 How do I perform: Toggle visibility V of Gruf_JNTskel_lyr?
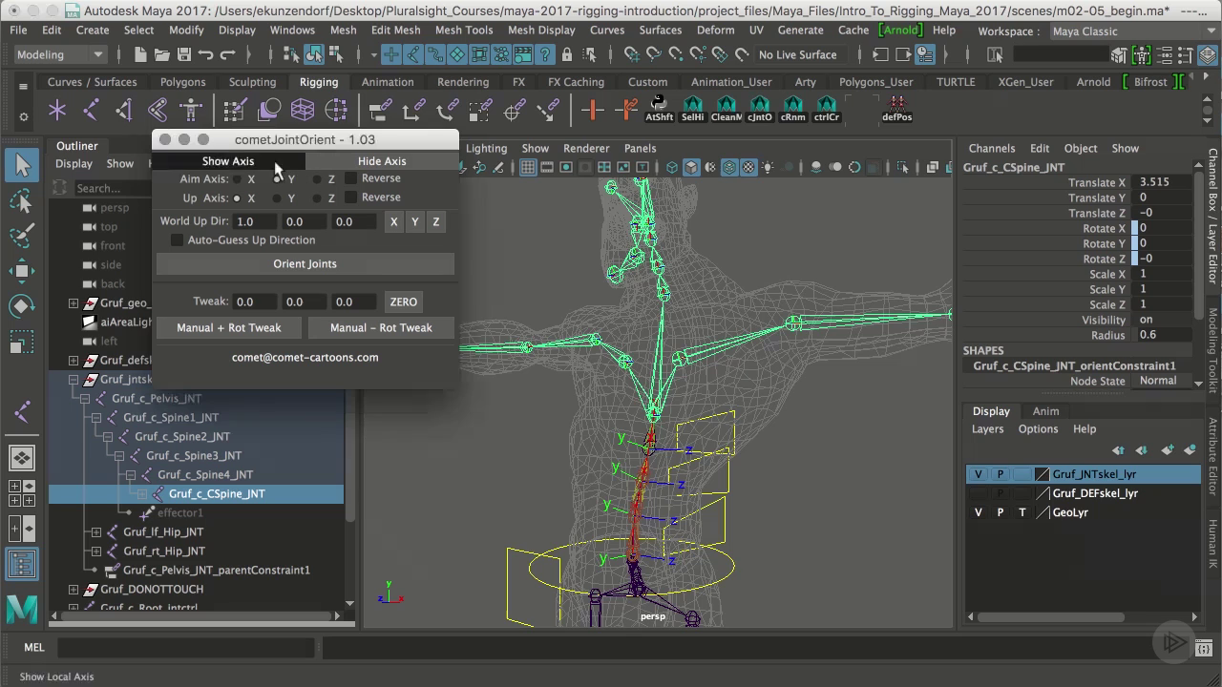pos(978,474)
